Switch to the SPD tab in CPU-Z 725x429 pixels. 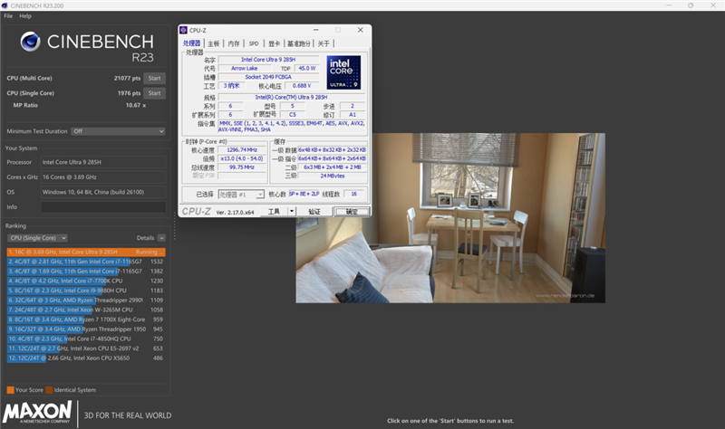(x=254, y=43)
